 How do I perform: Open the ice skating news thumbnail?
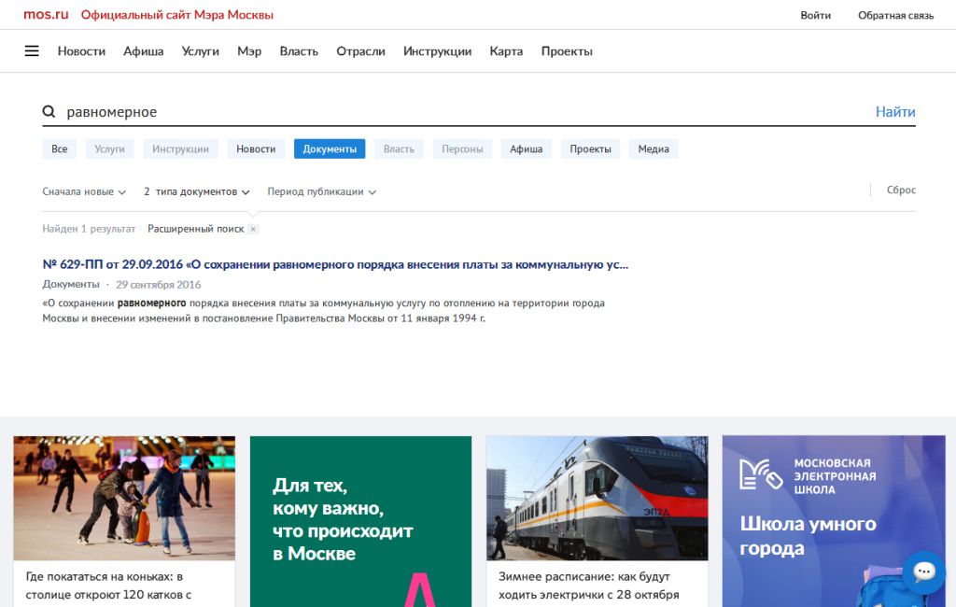coord(124,498)
